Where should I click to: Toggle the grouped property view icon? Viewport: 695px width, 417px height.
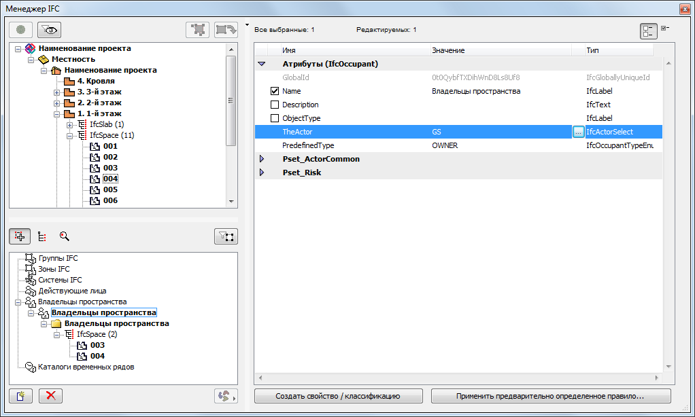click(x=649, y=31)
